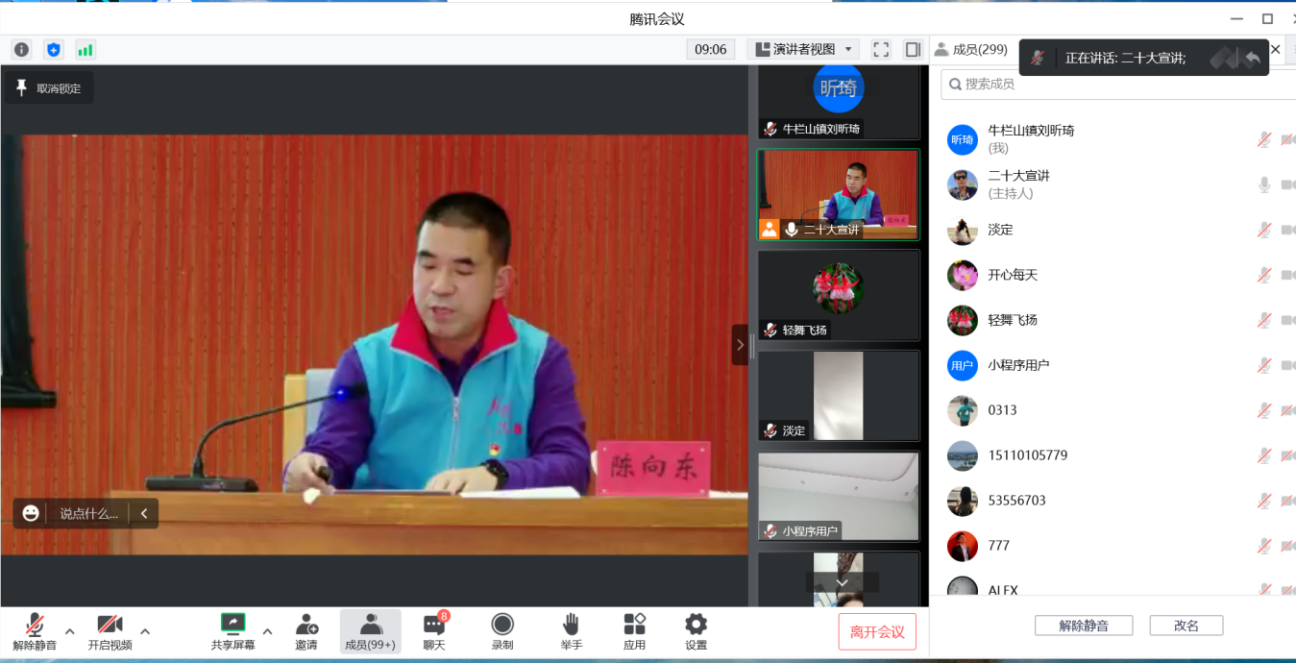Screen dimensions: 1296x663
Task: Open the 邀请 invite icon
Action: (x=306, y=631)
